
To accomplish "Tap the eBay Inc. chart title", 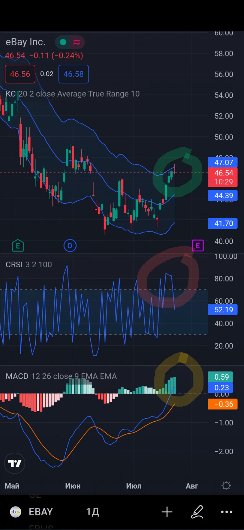I will click(26, 42).
